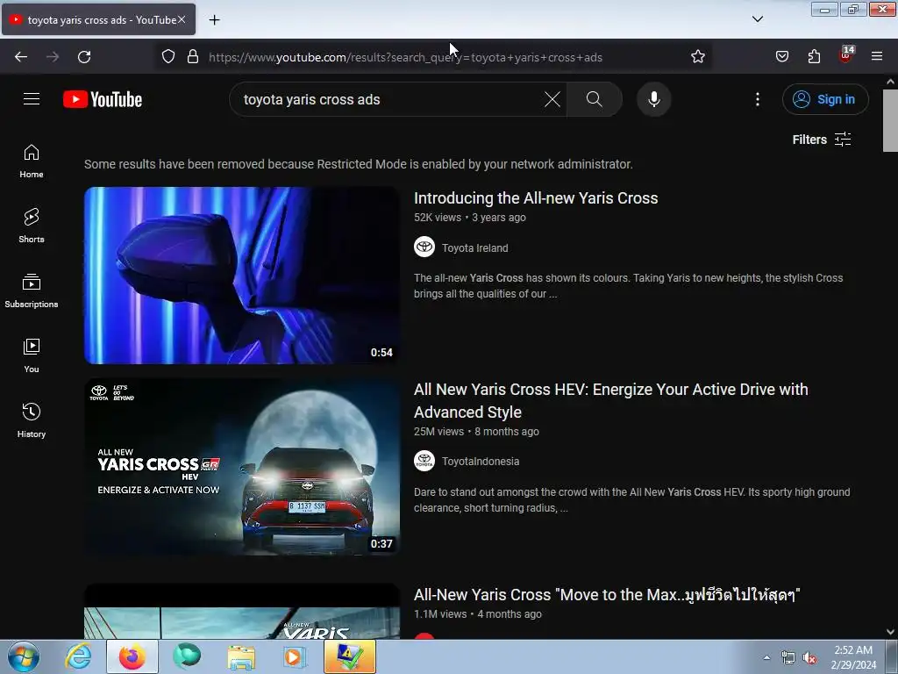This screenshot has width=898, height=674.
Task: Visit Toyota Ireland channel name
Action: 474,248
